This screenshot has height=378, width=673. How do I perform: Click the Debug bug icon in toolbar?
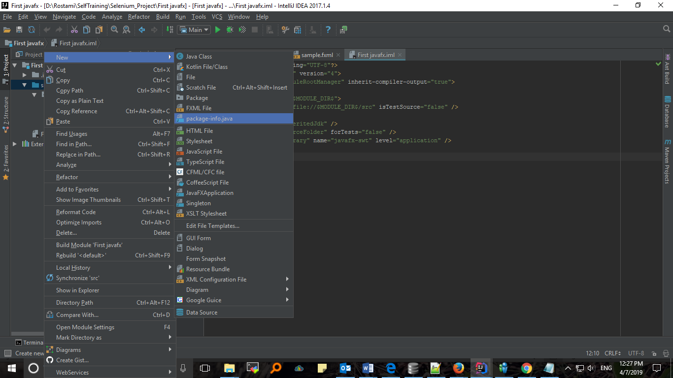[x=230, y=30]
